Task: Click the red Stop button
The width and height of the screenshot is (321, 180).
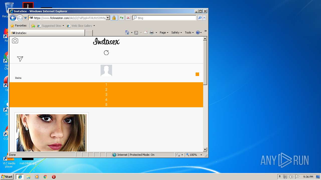Action: (x=128, y=18)
